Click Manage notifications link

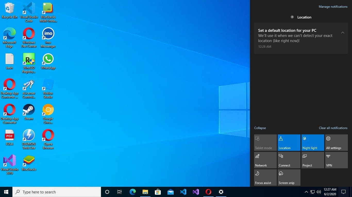pos(333,7)
